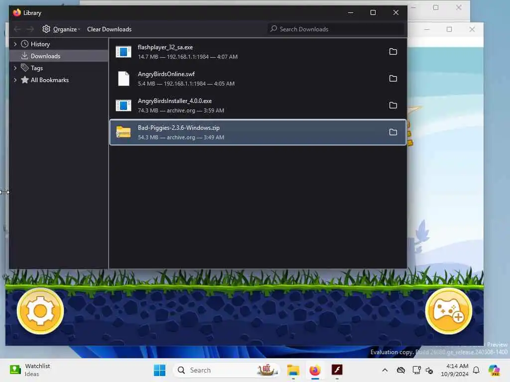Select the AngryBirdsOnline.swf file name
This screenshot has width=510, height=382.
[x=166, y=74]
